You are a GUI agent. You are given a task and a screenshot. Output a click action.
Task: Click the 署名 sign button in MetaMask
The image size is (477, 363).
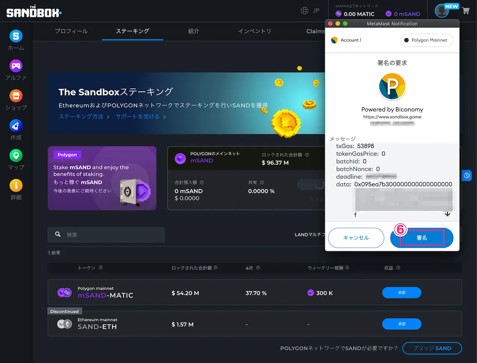[x=422, y=238]
